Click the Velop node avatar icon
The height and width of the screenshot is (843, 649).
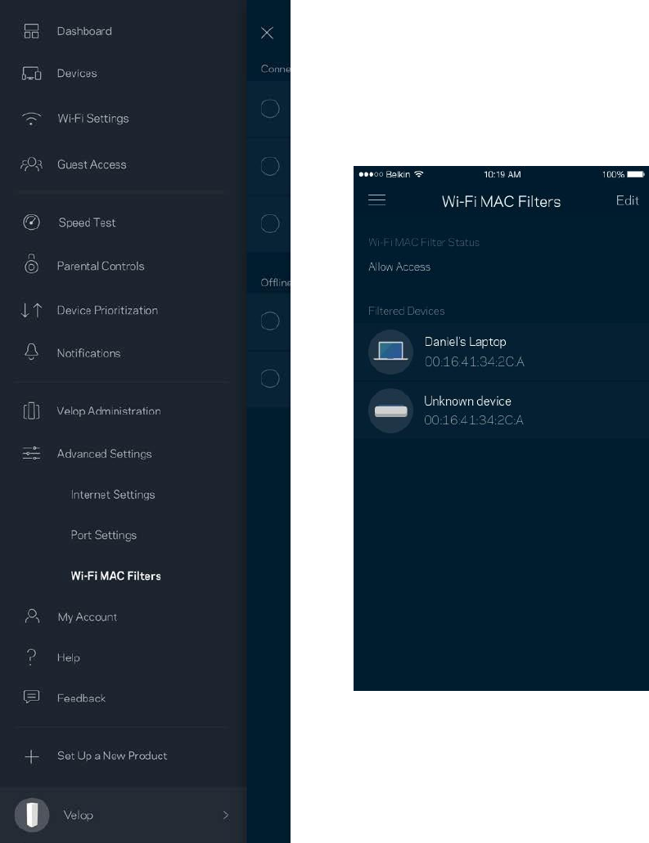coord(32,814)
